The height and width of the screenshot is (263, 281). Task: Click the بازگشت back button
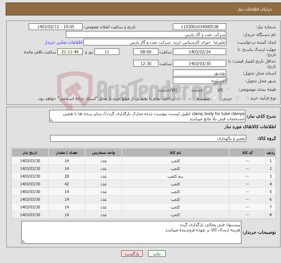click(132, 254)
